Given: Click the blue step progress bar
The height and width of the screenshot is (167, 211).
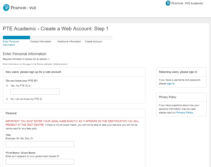Looking at the screenshot, I should tap(16, 37).
